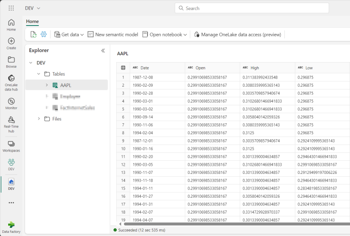Open the DEV workspace dropdown at top
Viewport: 350px width, 236px height.
click(33, 8)
